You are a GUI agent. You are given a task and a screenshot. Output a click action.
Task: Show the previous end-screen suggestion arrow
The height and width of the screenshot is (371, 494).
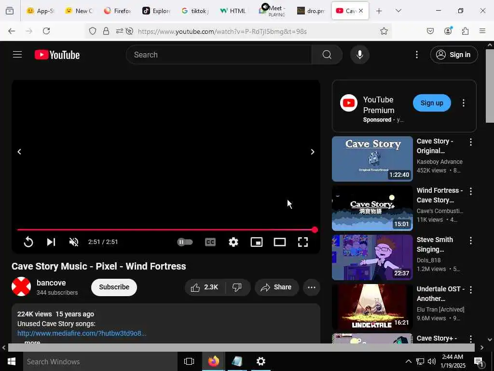point(19,152)
